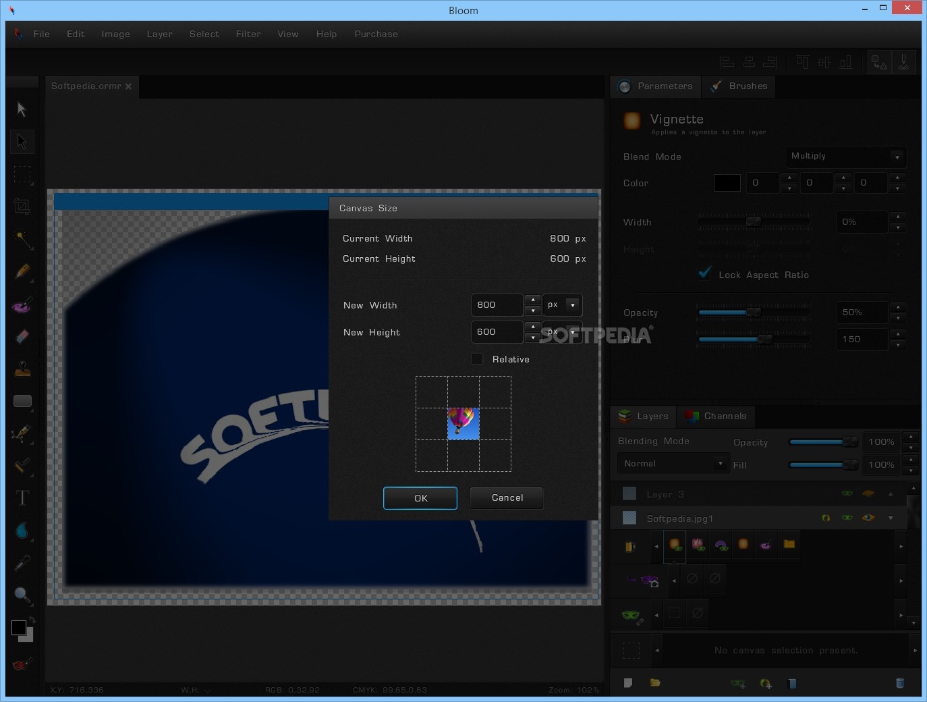Screen dimensions: 927x702
Task: Collapse Softpedia.jpg1 layer with its arrow
Action: (891, 518)
